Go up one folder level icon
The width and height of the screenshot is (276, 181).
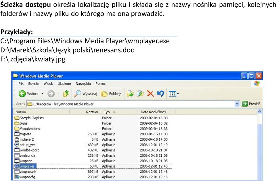pos(66,94)
